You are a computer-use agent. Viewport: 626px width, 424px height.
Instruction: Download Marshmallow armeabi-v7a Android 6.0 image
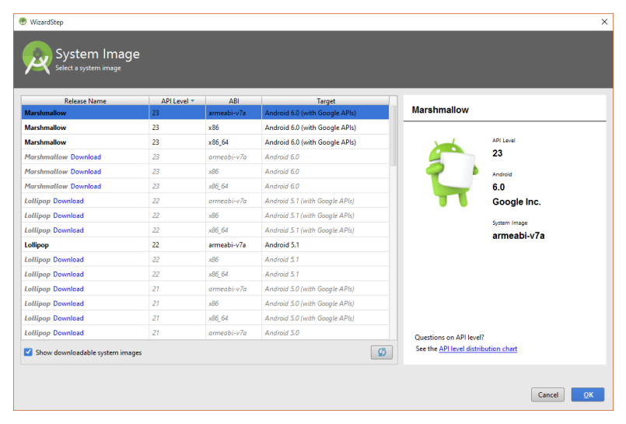86,157
